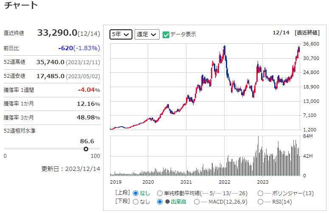Choose the 出来高 radio button
The height and width of the screenshot is (213, 329).
click(160, 202)
